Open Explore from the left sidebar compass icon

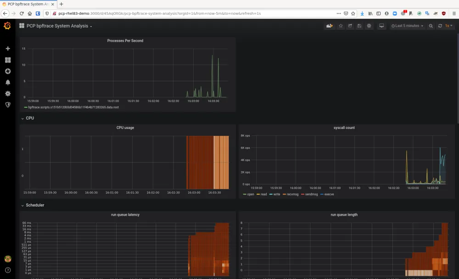point(7,71)
